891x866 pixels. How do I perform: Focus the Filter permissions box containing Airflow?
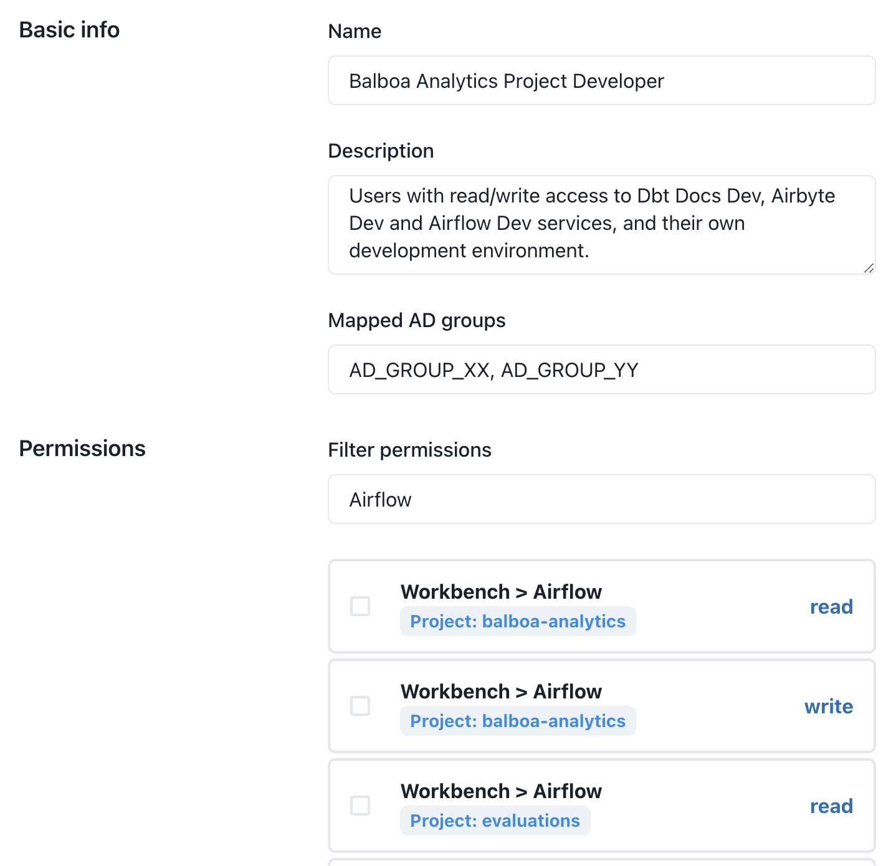[601, 499]
